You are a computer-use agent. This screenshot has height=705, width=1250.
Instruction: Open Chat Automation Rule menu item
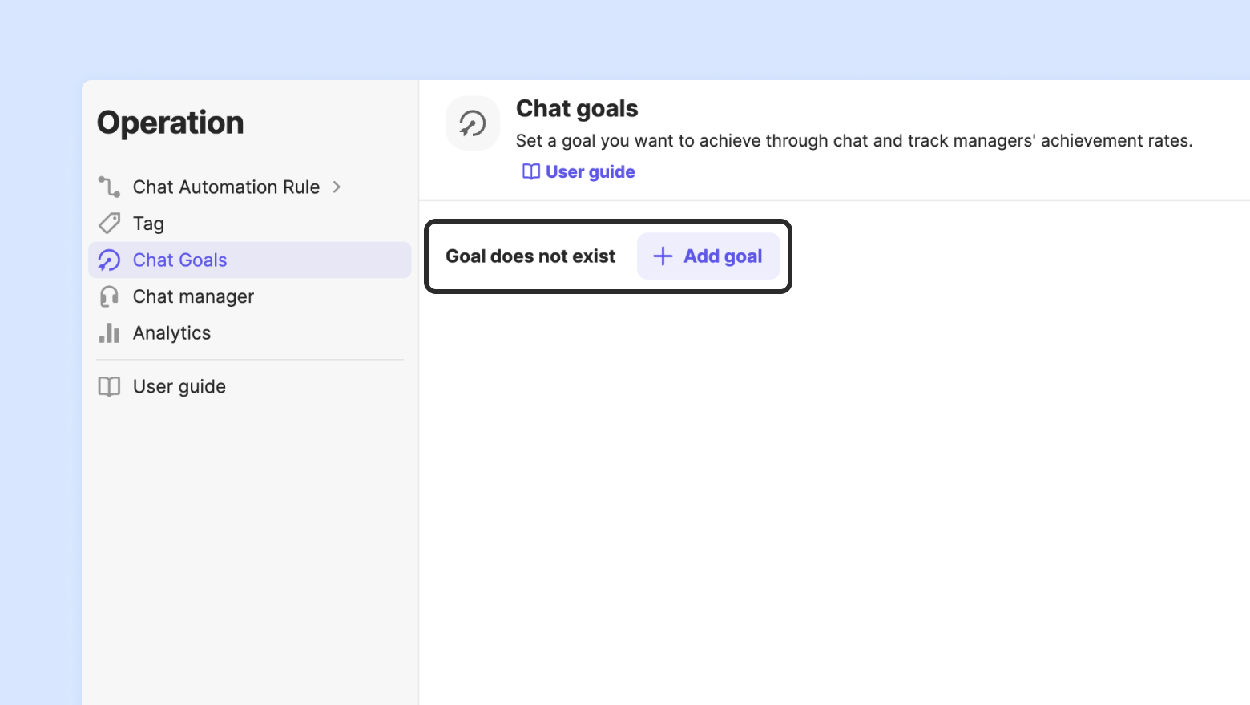226,187
